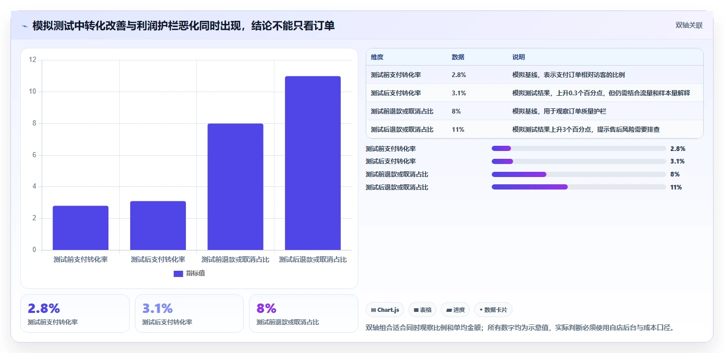724x353 pixels.
Task: Click table value 11% in the table
Action: [458, 130]
